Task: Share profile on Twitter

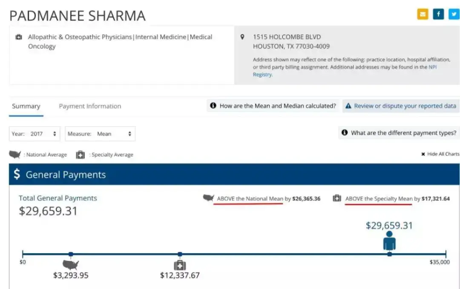Action: (454, 14)
